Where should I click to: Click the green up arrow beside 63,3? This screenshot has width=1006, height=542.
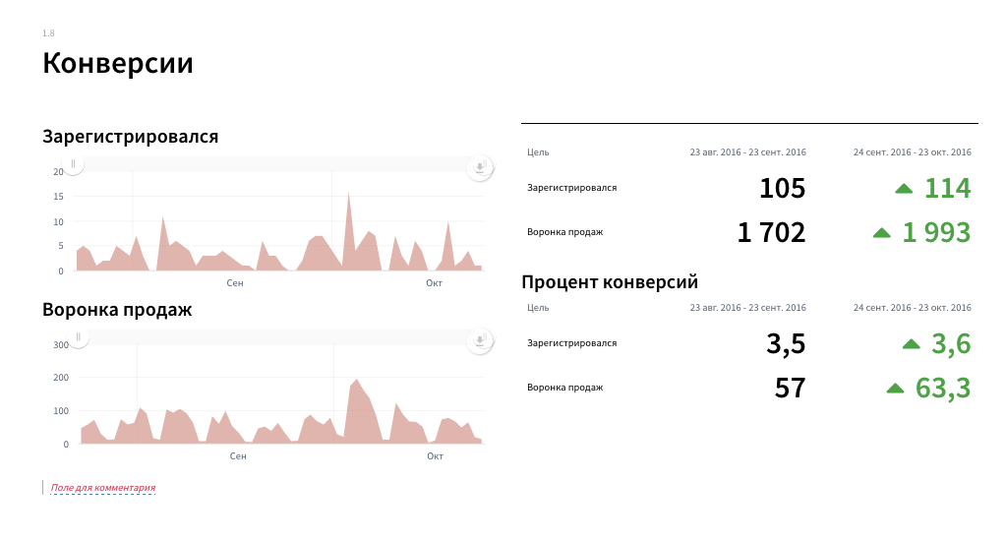click(895, 389)
